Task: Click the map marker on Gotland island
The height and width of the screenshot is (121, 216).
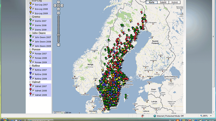Action: coord(125,98)
